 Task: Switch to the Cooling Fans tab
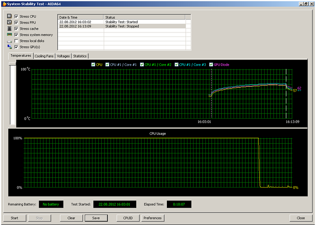click(44, 56)
